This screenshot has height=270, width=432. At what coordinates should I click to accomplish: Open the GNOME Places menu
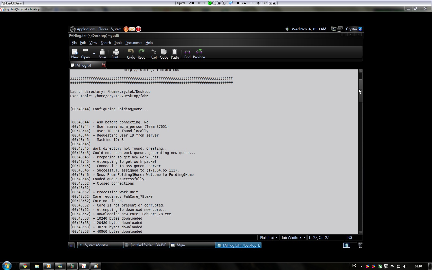[x=103, y=29]
